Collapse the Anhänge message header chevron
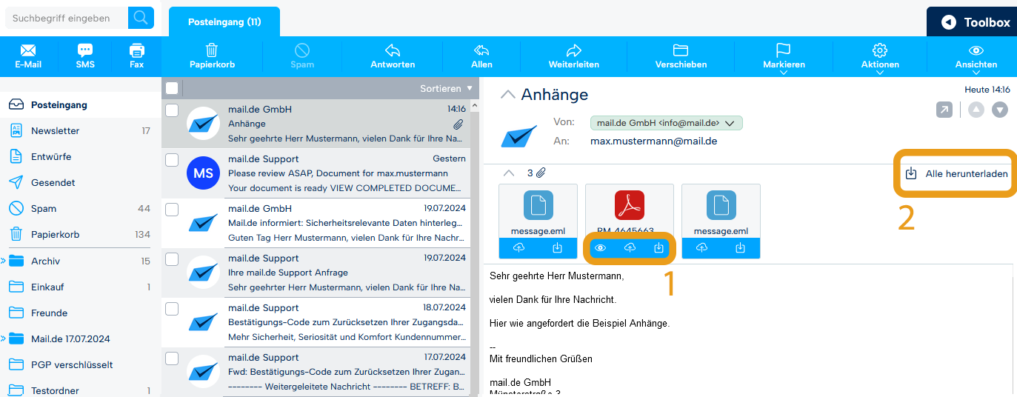The width and height of the screenshot is (1017, 397). [x=507, y=94]
